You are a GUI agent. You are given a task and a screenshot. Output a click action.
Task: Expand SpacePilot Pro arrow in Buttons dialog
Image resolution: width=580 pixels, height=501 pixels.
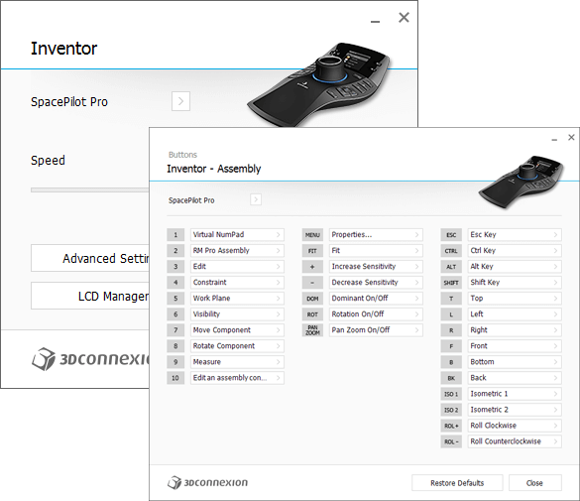tap(256, 199)
